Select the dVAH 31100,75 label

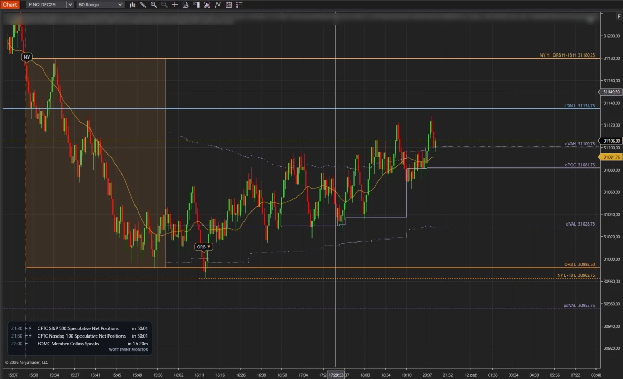point(580,144)
